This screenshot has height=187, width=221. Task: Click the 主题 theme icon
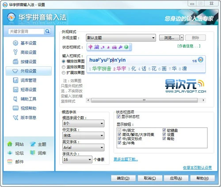coord(33,144)
